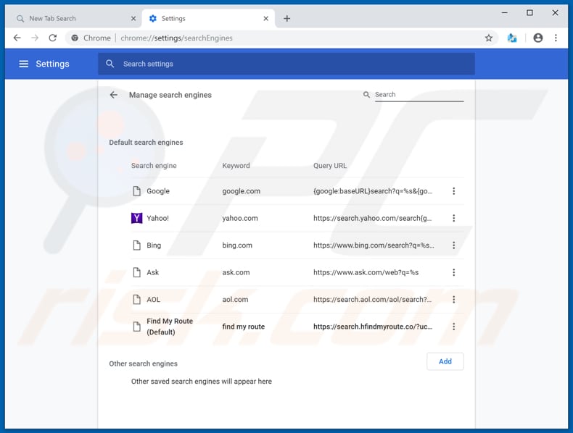This screenshot has width=573, height=433.
Task: Click the site info Chrome icon in address bar
Action: pyautogui.click(x=75, y=38)
